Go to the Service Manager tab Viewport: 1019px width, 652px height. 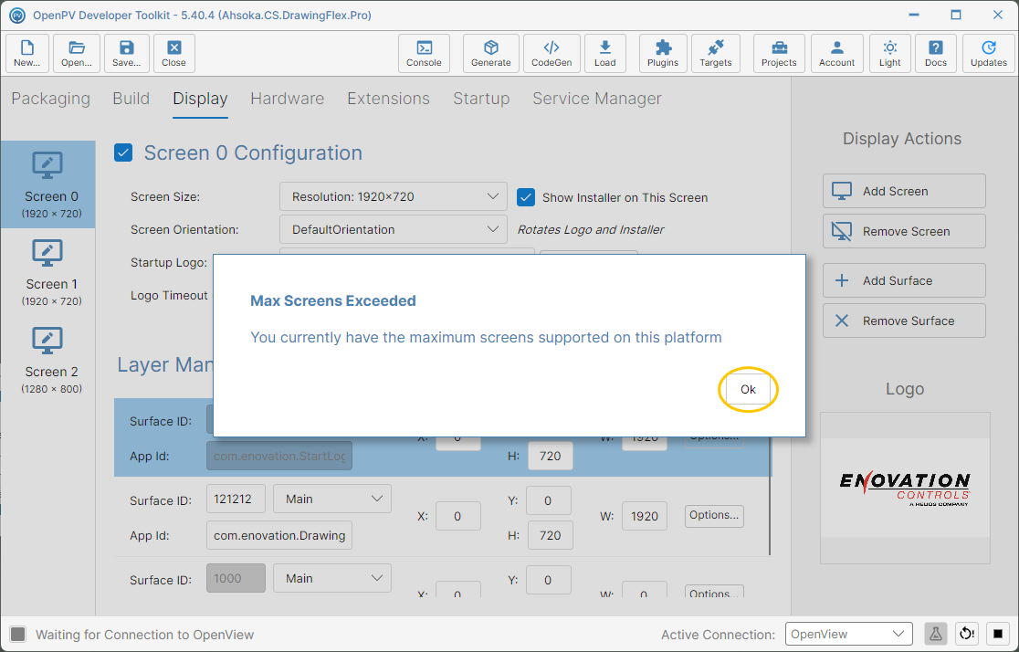597,99
